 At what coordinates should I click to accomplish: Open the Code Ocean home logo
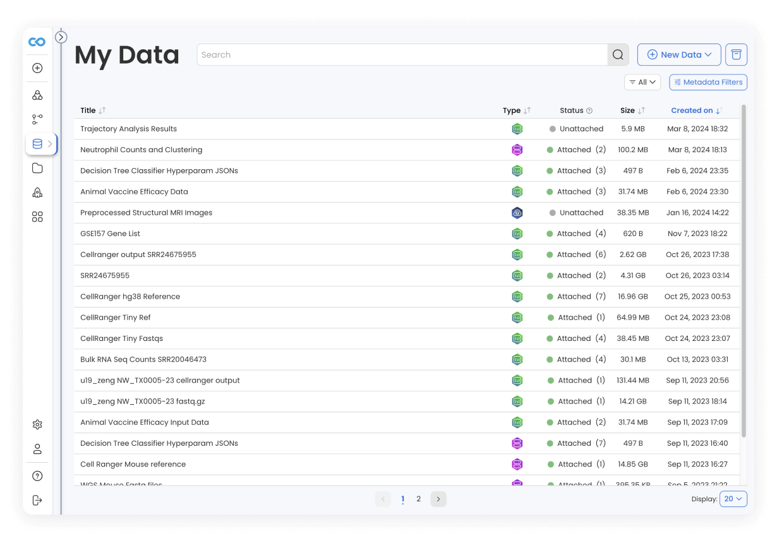tap(37, 42)
